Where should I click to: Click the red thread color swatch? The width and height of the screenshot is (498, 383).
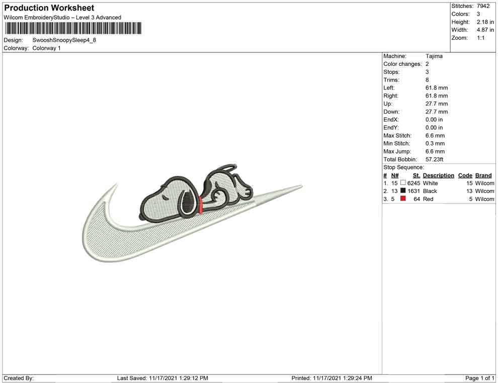pos(403,199)
